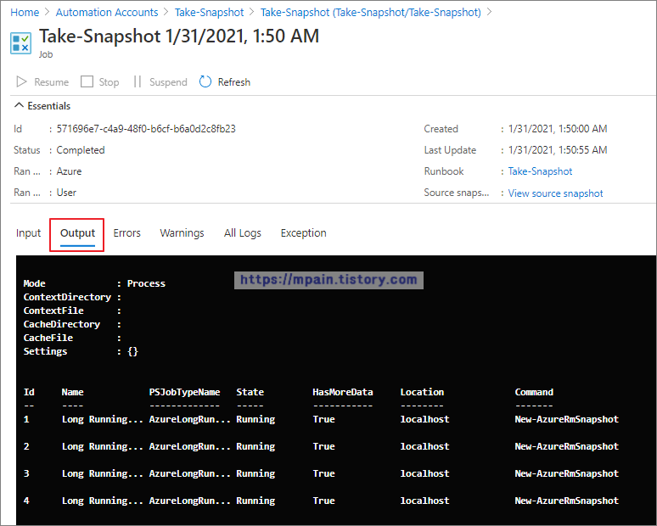Click the Command column header
The width and height of the screenshot is (657, 526).
[x=534, y=393]
